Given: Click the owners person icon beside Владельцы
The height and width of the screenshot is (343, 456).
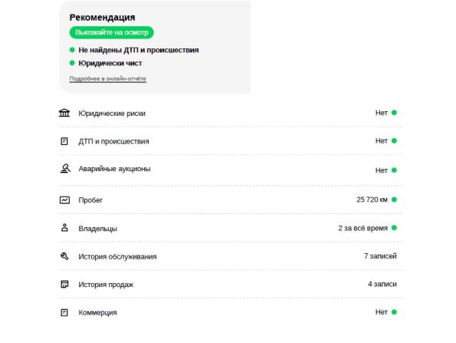Looking at the screenshot, I should point(64,228).
